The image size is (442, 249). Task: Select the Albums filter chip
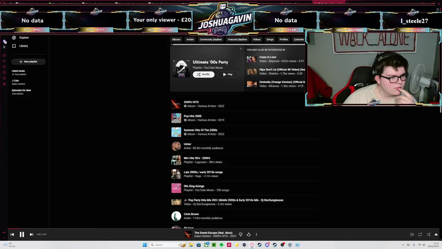click(176, 39)
